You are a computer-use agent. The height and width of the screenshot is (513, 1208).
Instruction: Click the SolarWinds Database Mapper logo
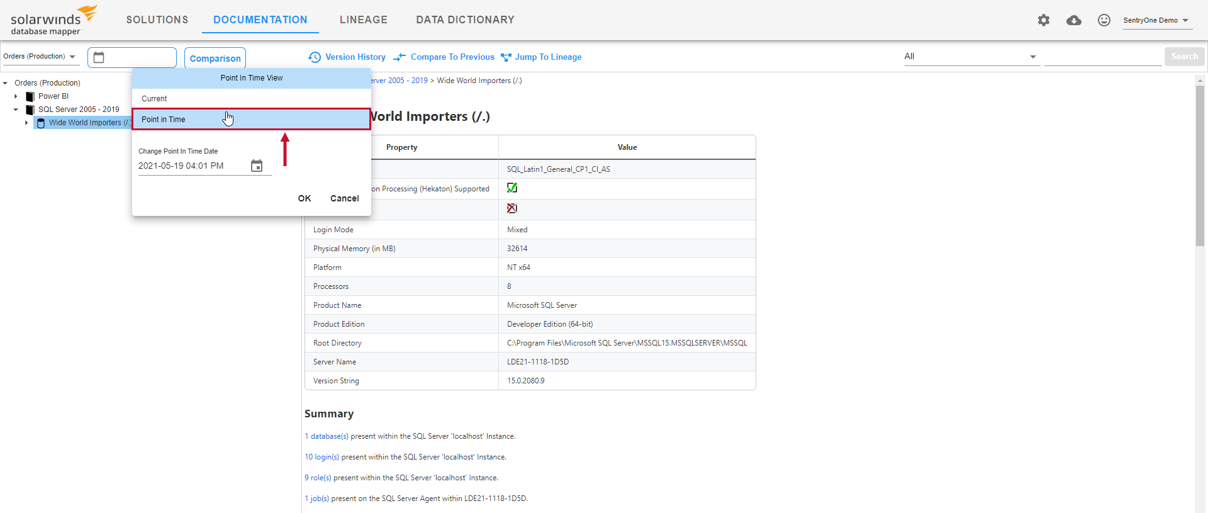click(54, 20)
